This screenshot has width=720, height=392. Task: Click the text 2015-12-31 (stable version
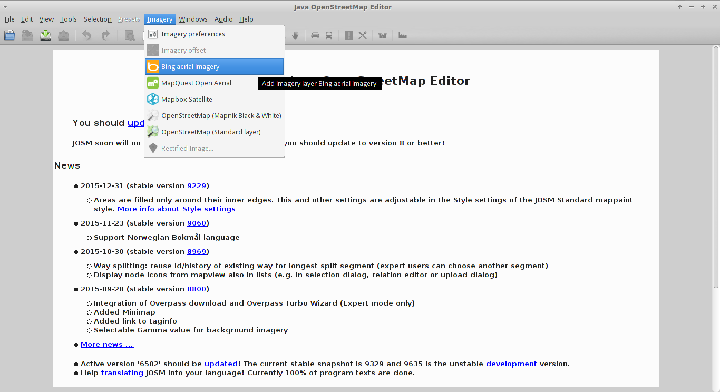click(133, 185)
